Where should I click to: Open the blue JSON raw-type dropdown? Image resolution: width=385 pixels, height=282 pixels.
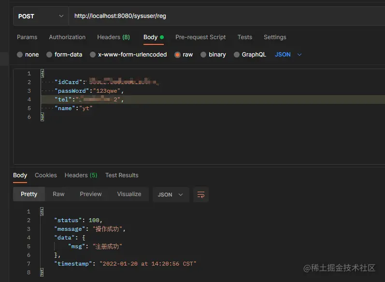(x=288, y=55)
